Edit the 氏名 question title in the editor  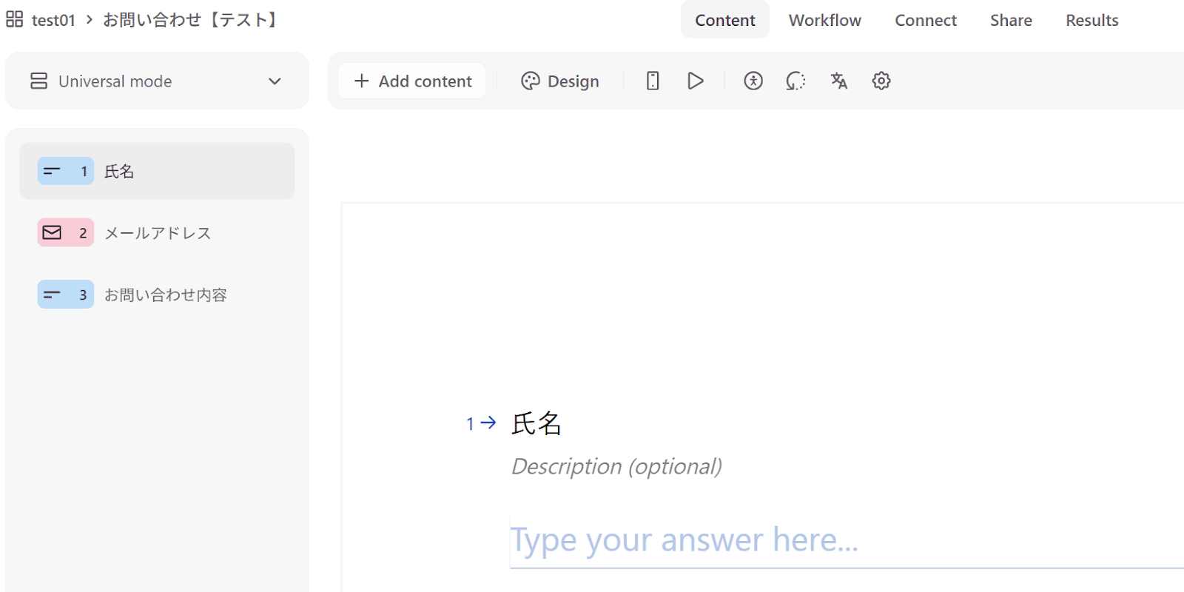coord(537,423)
